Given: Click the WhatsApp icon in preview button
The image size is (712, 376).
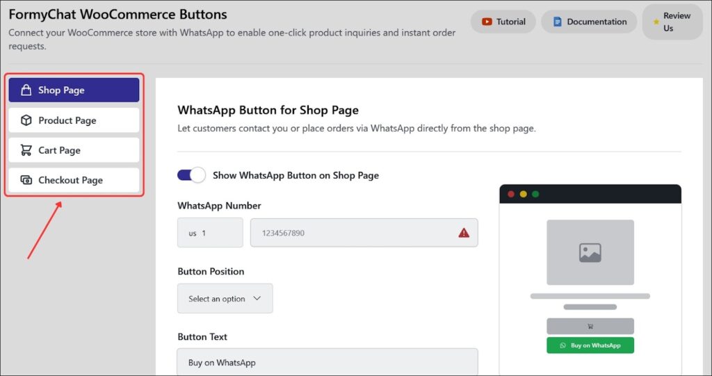Looking at the screenshot, I should pos(563,345).
